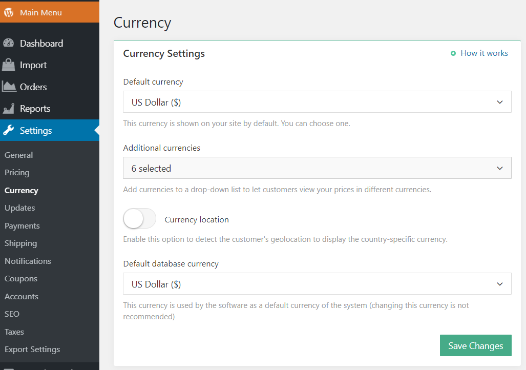Viewport: 526px width, 370px height.
Task: Click the Dashboard gauge icon
Action: (9, 44)
